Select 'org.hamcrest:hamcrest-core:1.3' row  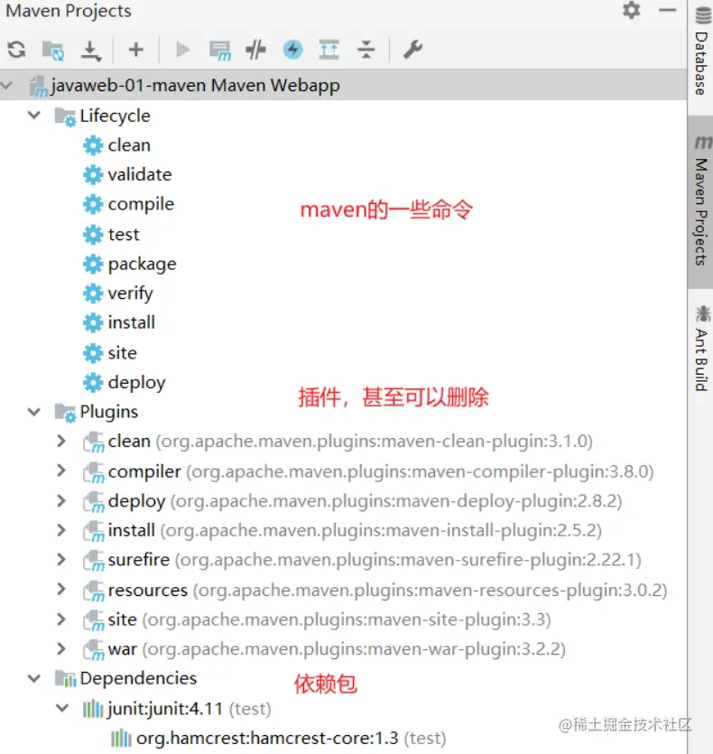pyautogui.click(x=343, y=738)
